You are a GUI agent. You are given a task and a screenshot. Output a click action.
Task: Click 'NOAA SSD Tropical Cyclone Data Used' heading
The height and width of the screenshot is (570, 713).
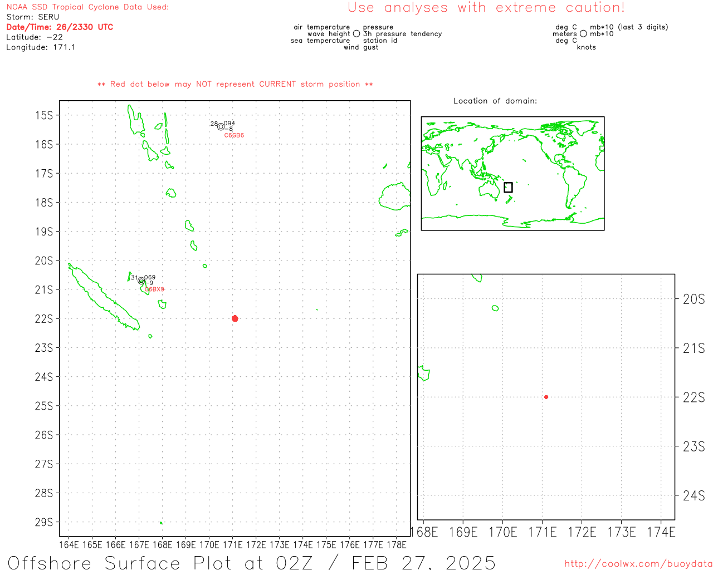pos(87,7)
